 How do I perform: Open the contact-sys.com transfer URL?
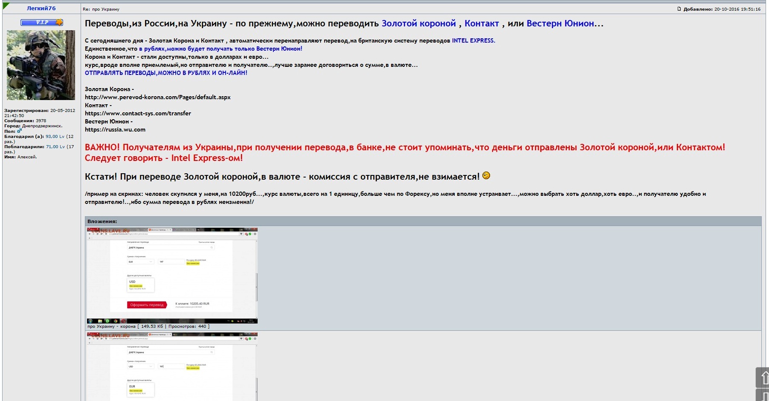[138, 113]
